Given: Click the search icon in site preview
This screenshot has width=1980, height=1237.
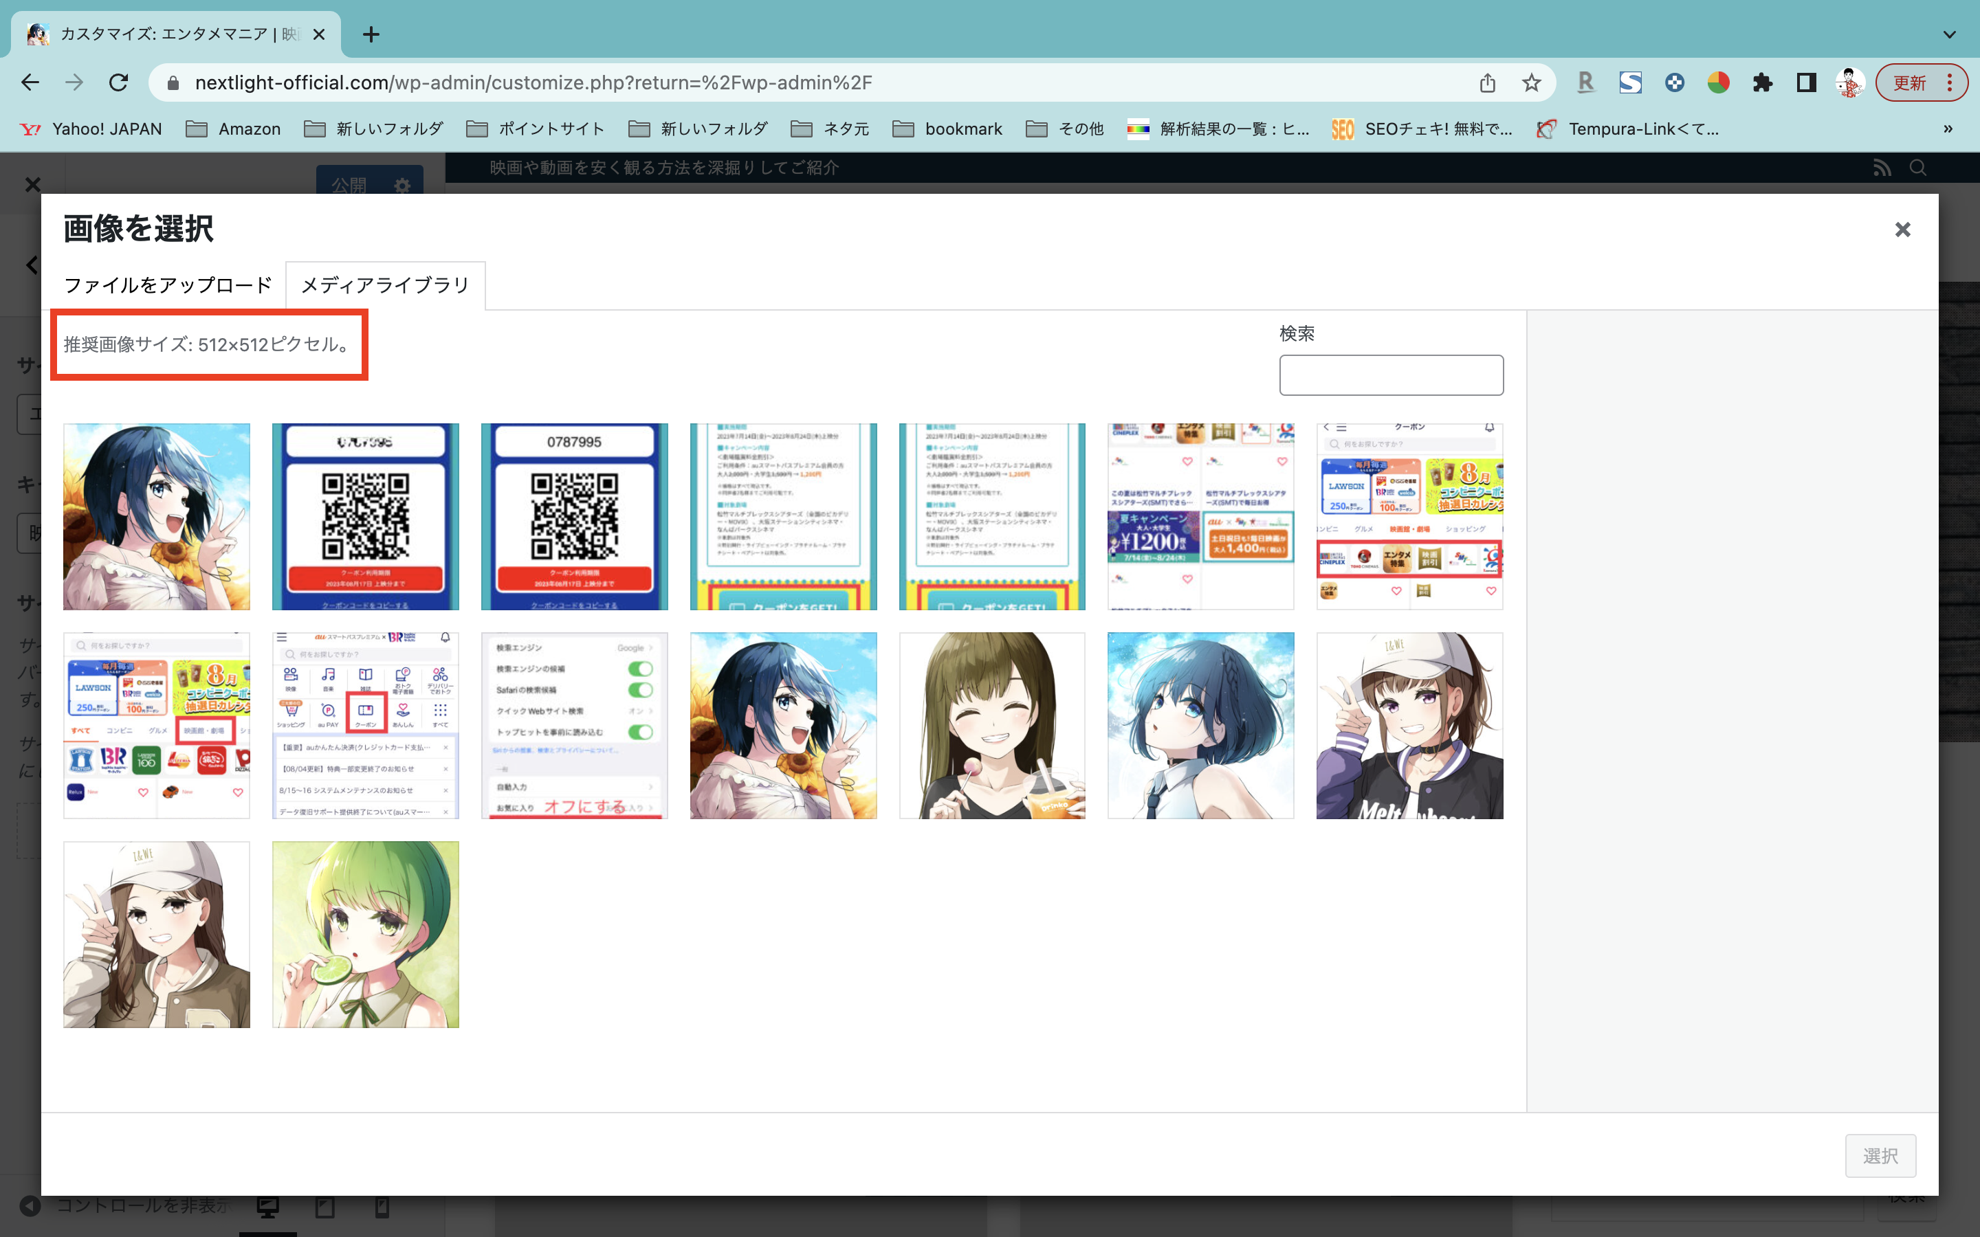Looking at the screenshot, I should pos(1918,168).
